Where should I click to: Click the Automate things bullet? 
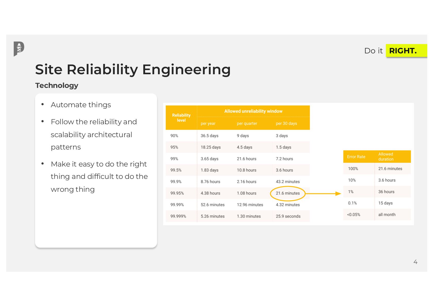coord(81,105)
